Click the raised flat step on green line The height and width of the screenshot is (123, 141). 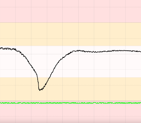[94, 103]
